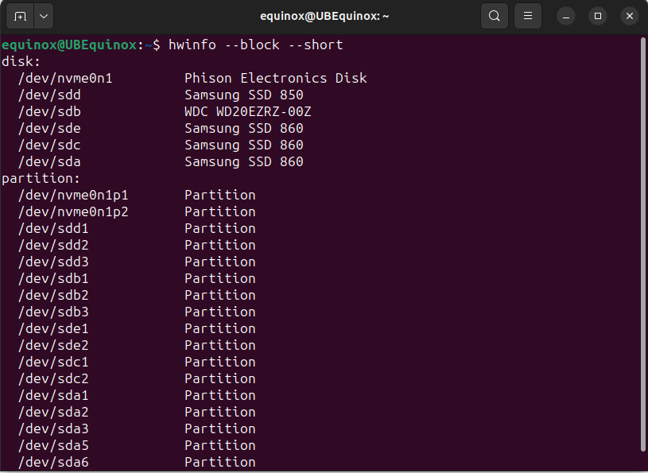This screenshot has width=648, height=473.
Task: Click /dev/nvme0n1p2 partition path
Action: [73, 211]
